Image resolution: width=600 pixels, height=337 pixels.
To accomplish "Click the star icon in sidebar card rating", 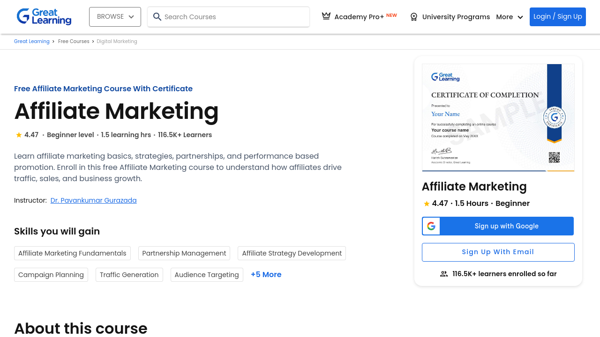I will (x=427, y=204).
